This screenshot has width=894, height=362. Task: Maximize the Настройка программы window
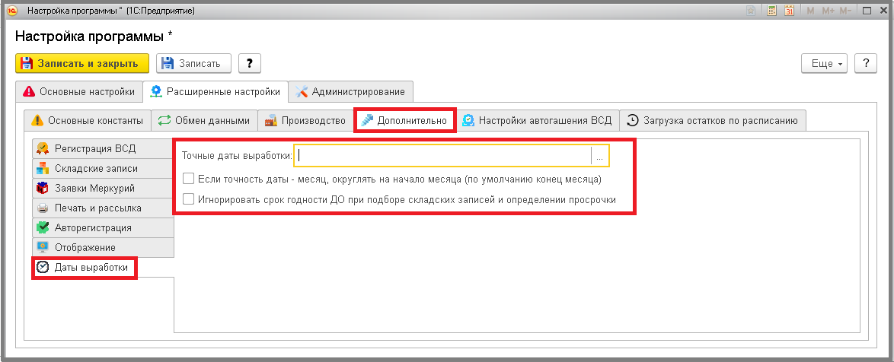pyautogui.click(x=867, y=10)
